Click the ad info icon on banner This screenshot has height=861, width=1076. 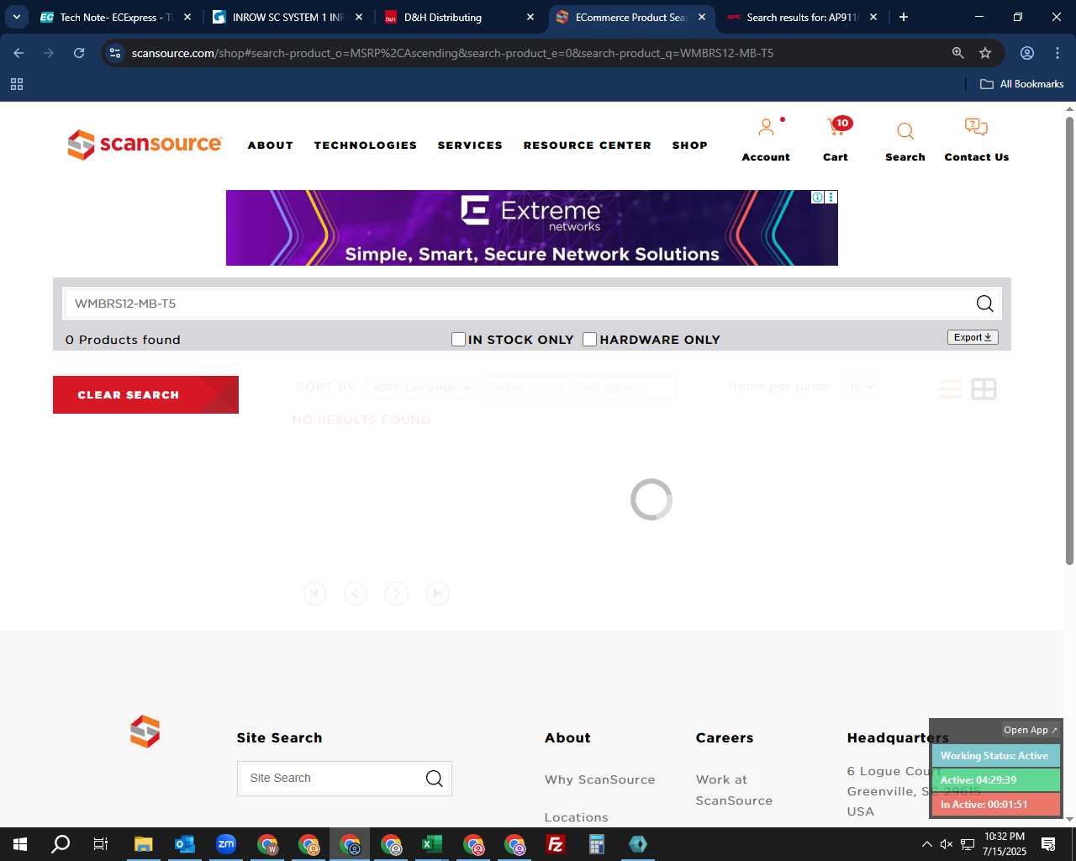click(817, 197)
